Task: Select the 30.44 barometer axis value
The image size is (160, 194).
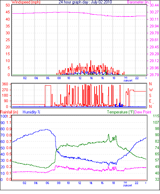Action: [x=154, y=5]
